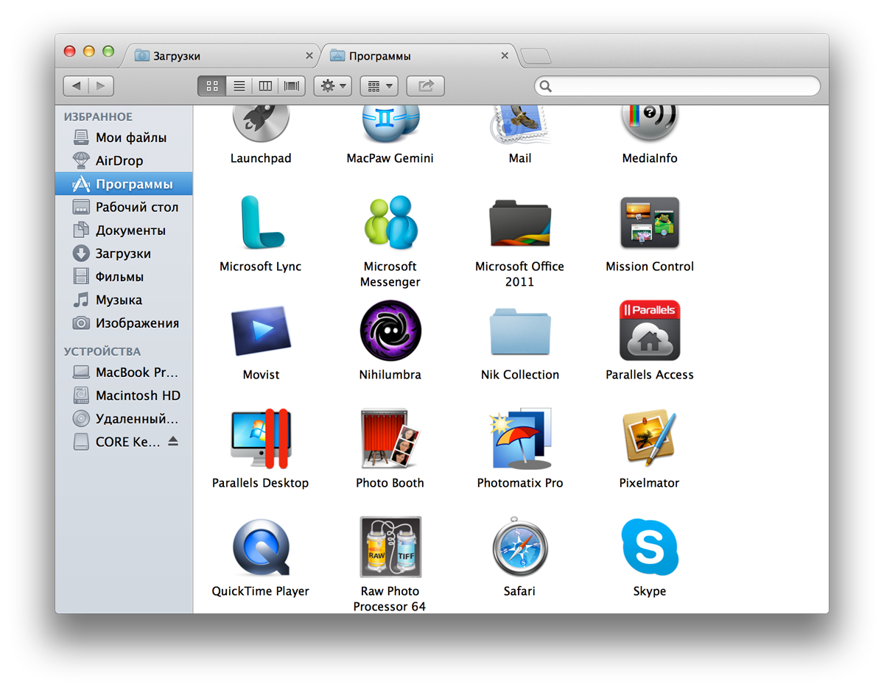The width and height of the screenshot is (884, 690).
Task: Select the Pixelmator icon
Action: [x=649, y=440]
